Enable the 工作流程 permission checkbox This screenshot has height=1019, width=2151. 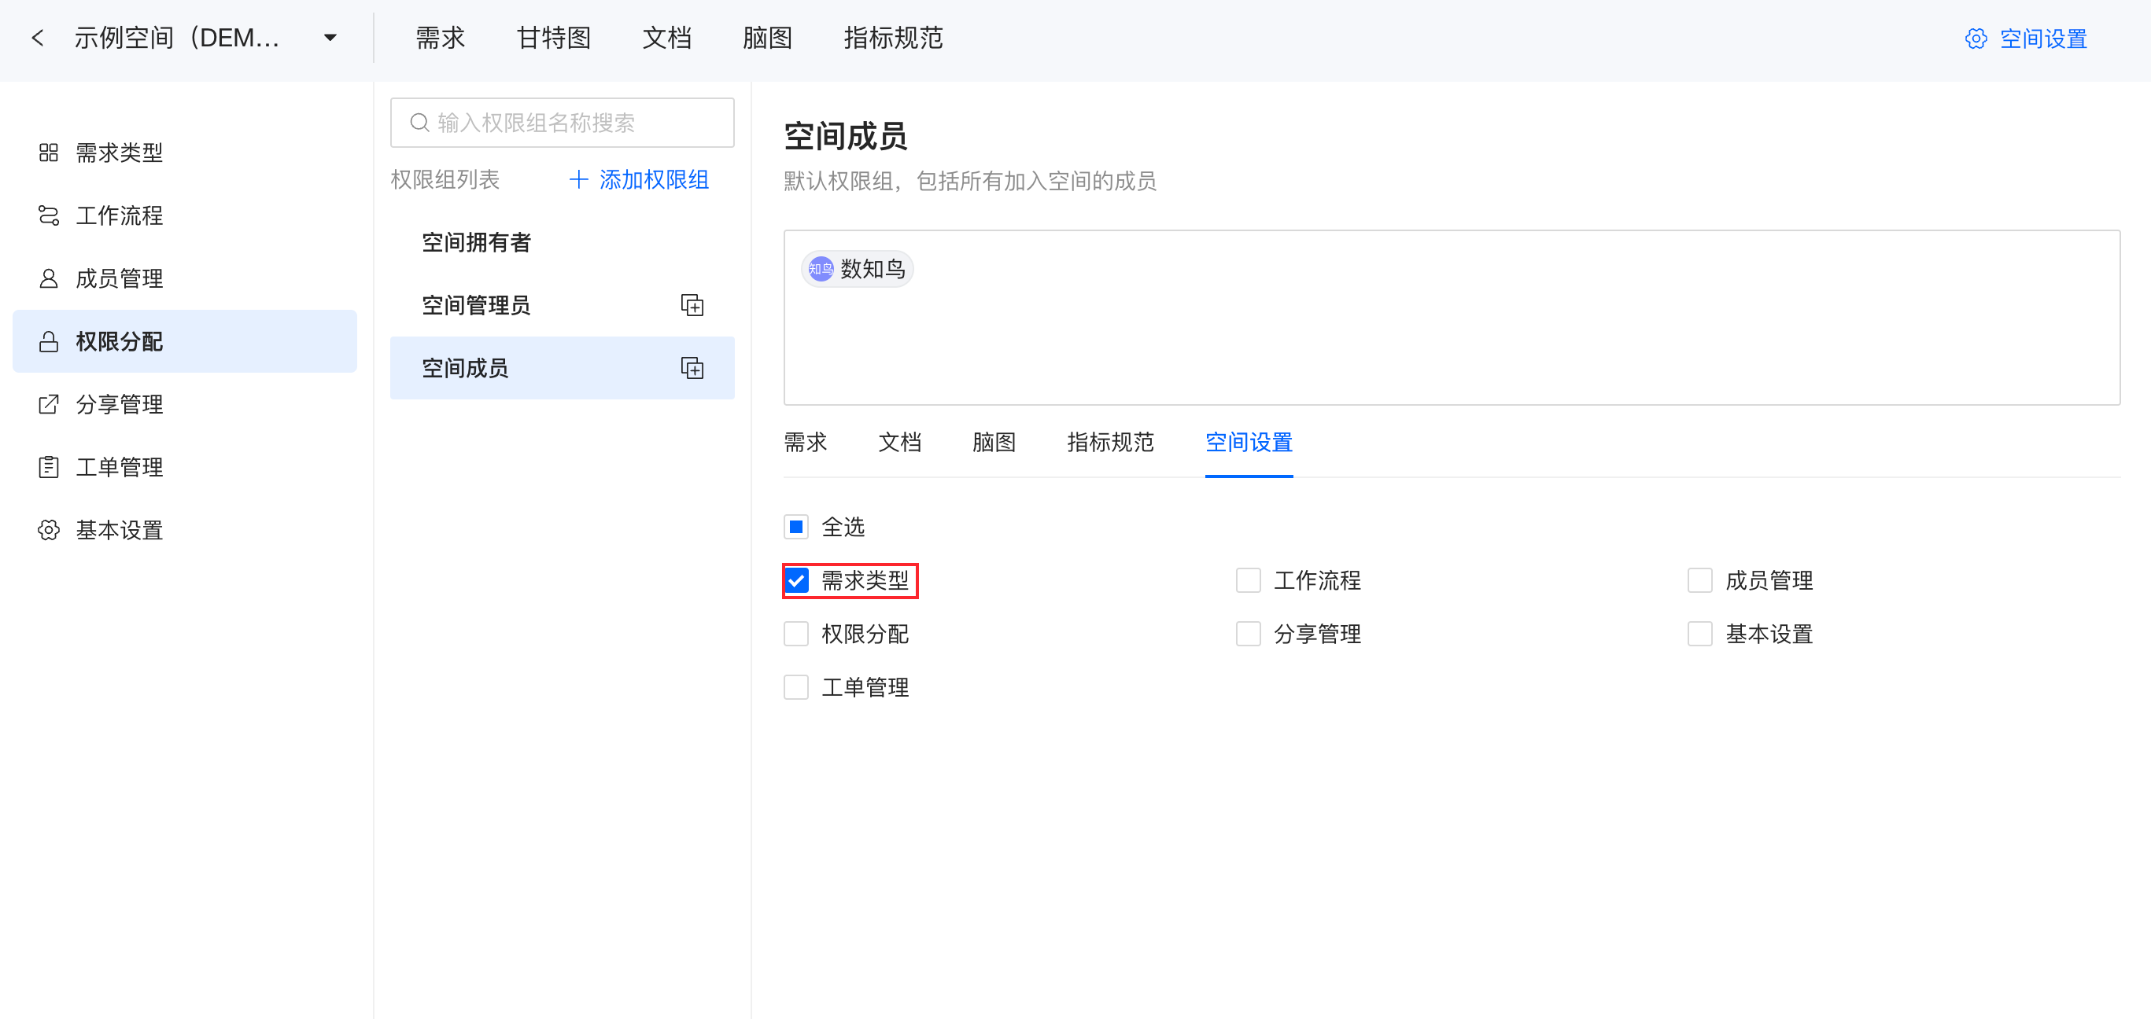point(1248,581)
